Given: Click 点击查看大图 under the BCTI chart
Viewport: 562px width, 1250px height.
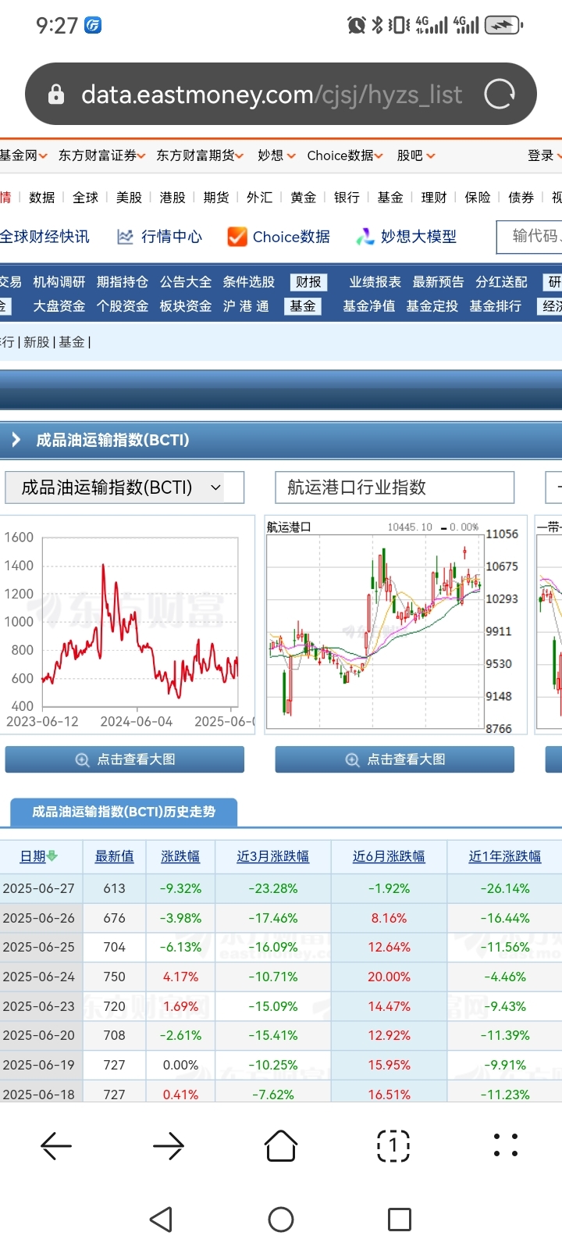Looking at the screenshot, I should pos(125,759).
